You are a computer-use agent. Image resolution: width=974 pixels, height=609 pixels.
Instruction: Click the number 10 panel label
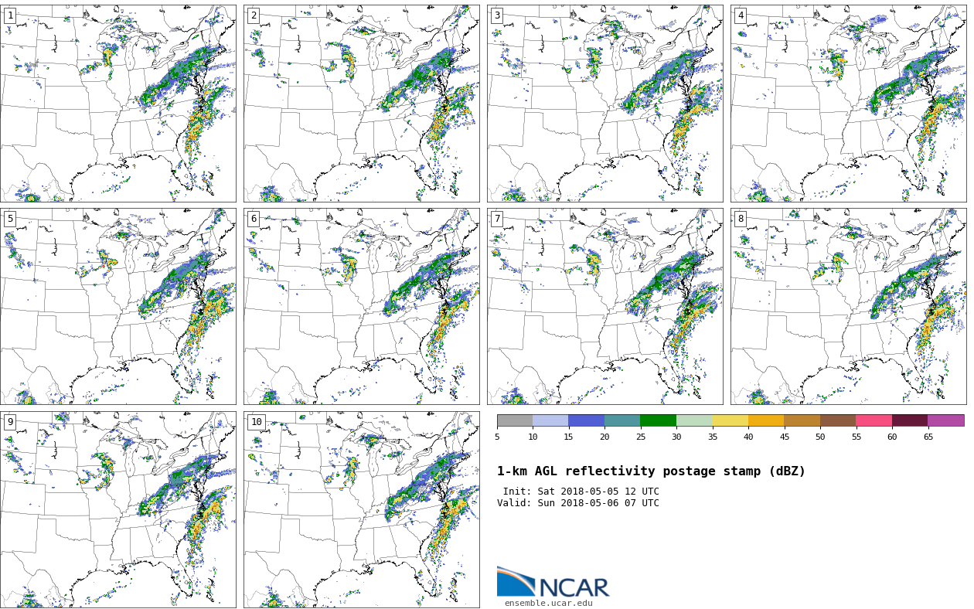(x=256, y=422)
